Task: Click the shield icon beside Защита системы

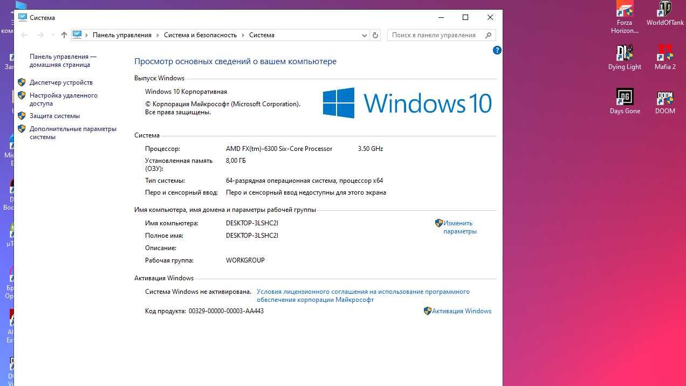Action: click(x=22, y=116)
